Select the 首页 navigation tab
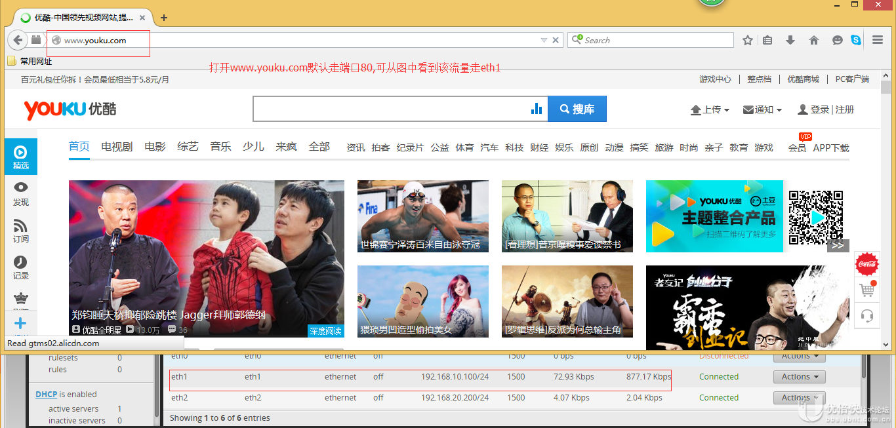 79,147
